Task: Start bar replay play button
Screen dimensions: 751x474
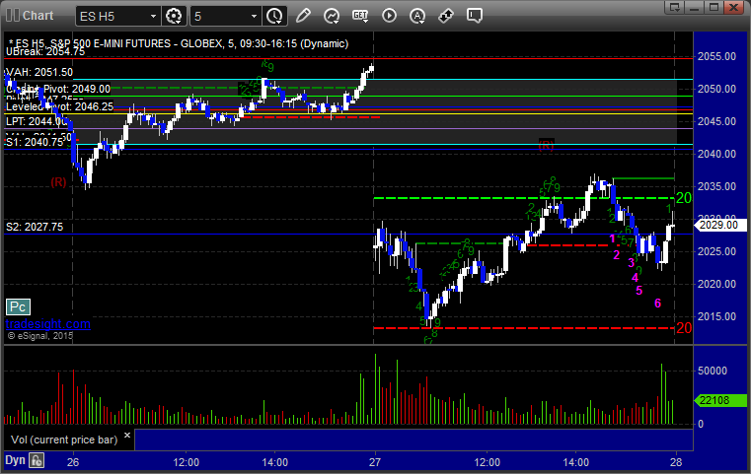Action: coord(389,16)
